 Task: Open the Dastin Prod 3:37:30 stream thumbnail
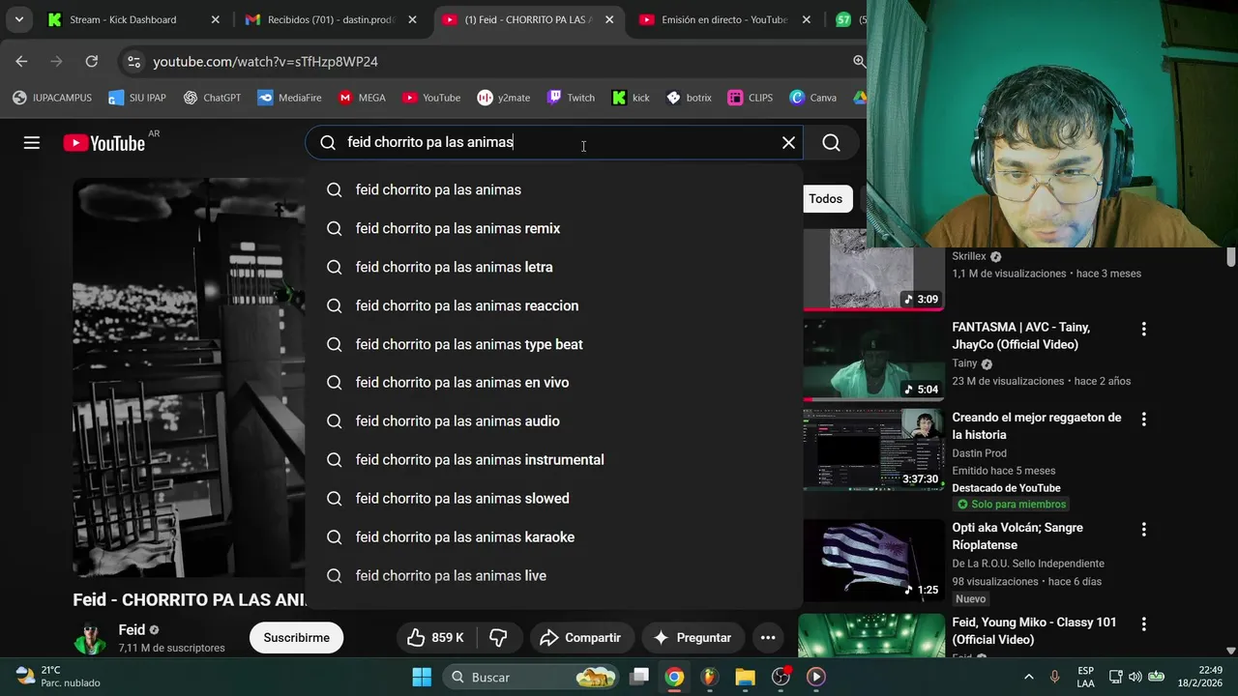point(873,449)
